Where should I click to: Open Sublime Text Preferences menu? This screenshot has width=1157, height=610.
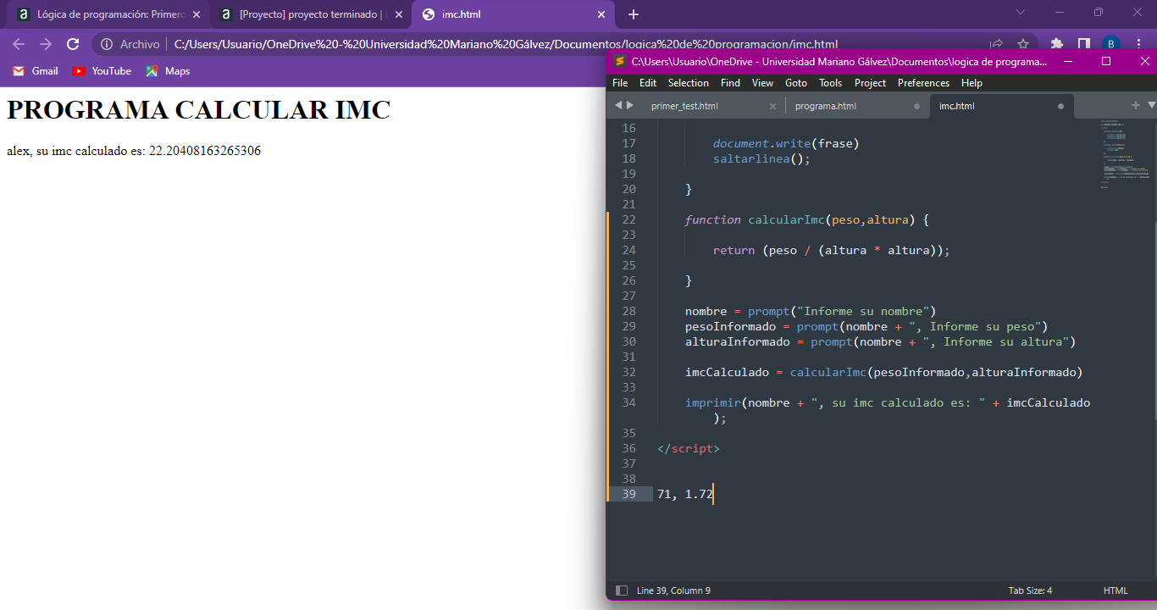click(923, 83)
